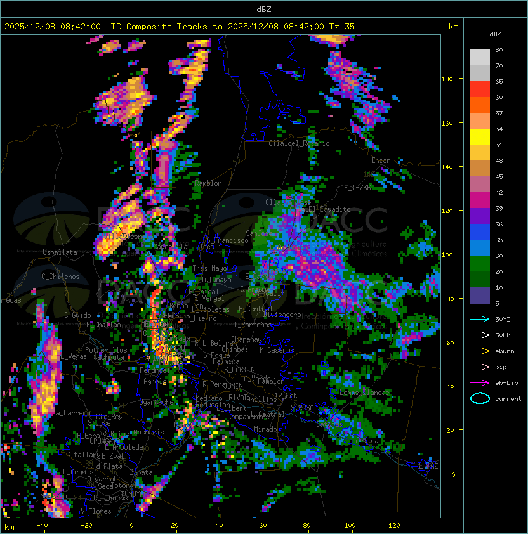Click the Phillips place label
This screenshot has width=528, height=534.
(261, 399)
